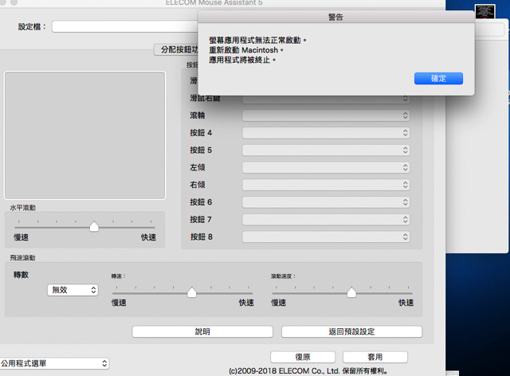This screenshot has height=376, width=510.
Task: Click the 水平滾動 speed slider handle
Action: 94,226
